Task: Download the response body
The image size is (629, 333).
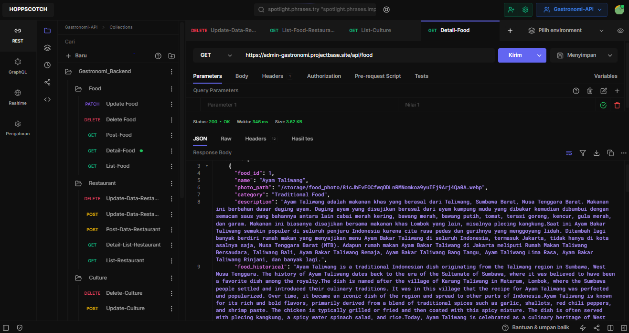Action: pyautogui.click(x=597, y=153)
